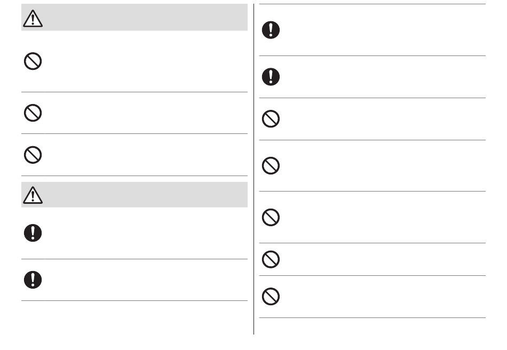The height and width of the screenshot is (350, 507).
Task: Select the fifth prohibition icon in the right column
Action: click(x=271, y=296)
